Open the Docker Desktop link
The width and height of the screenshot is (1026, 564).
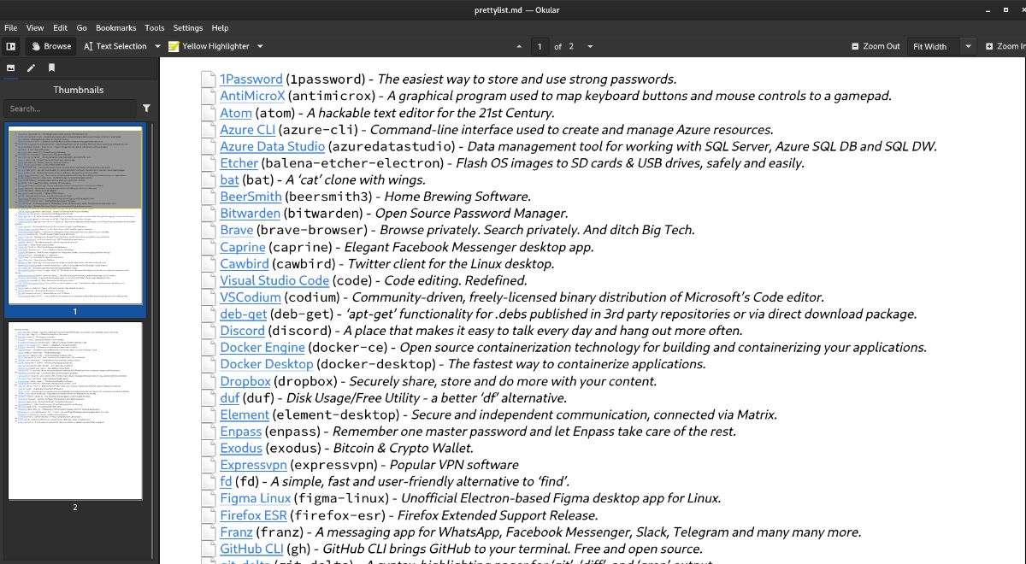point(267,364)
